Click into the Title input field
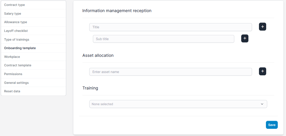Viewport: 286px width, 136px height. pyautogui.click(x=170, y=27)
